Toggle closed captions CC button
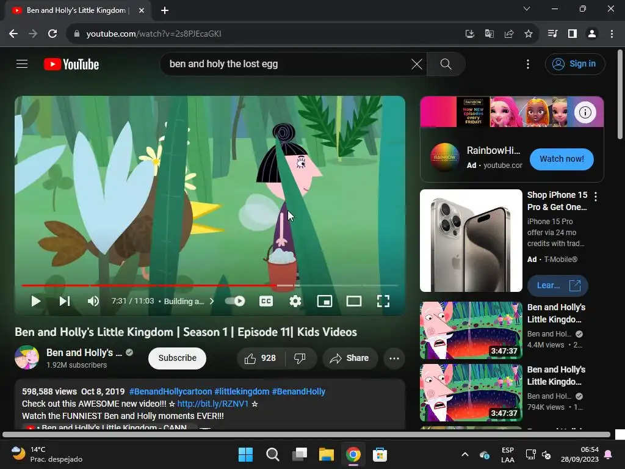The image size is (625, 469). click(266, 301)
